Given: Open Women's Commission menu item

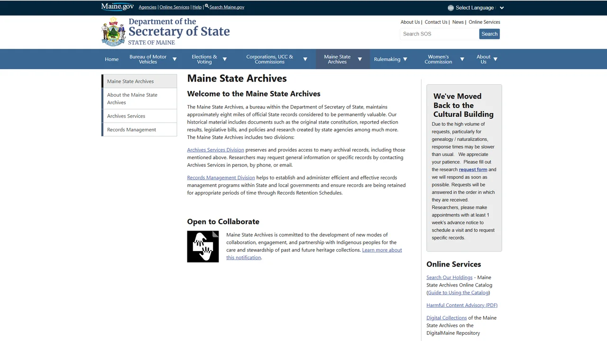Looking at the screenshot, I should tap(438, 59).
